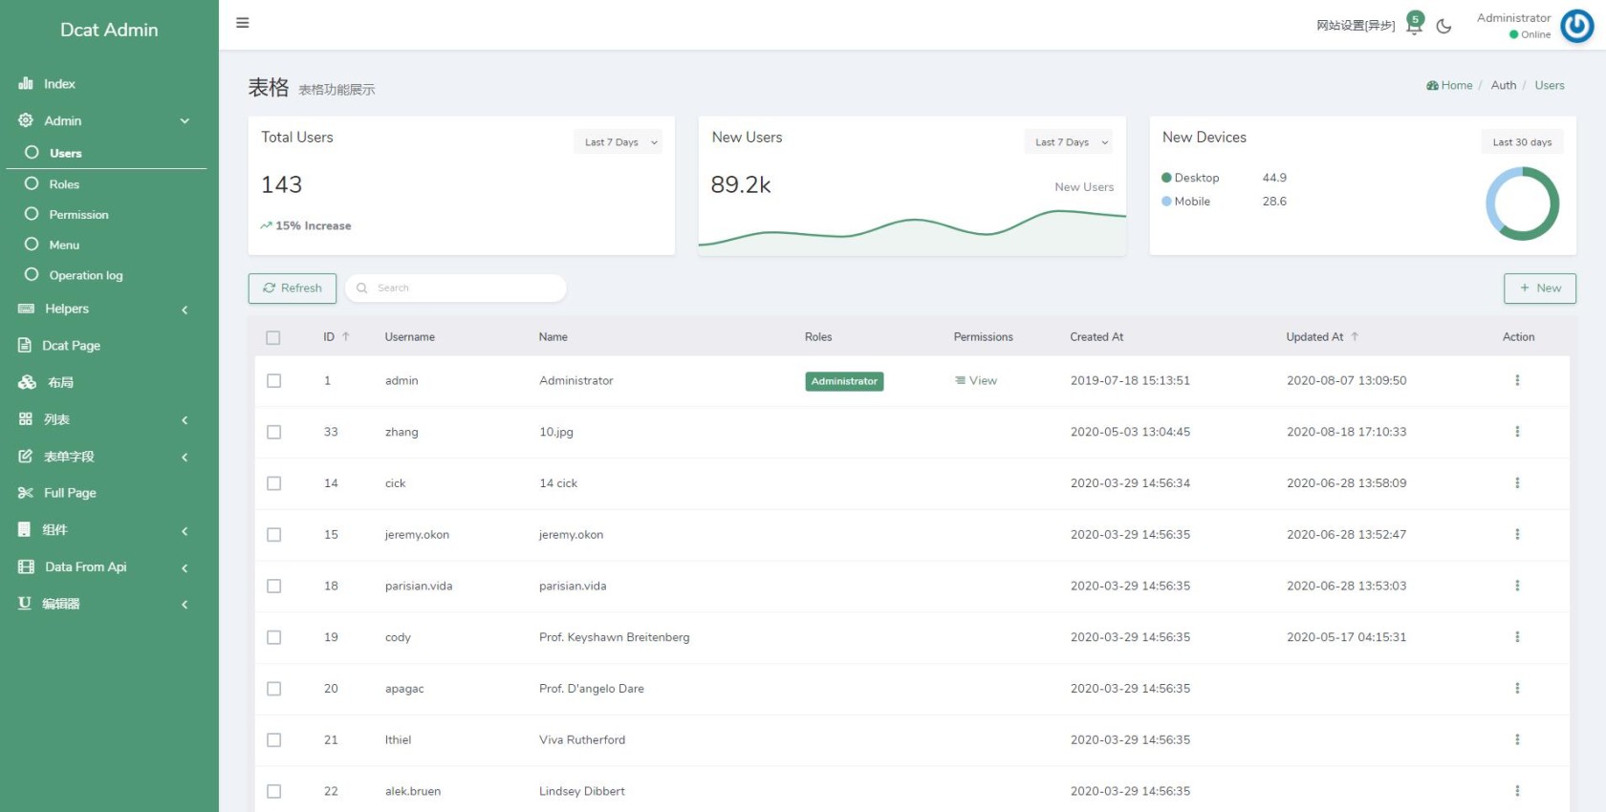Toggle dark mode moon icon

click(1443, 27)
